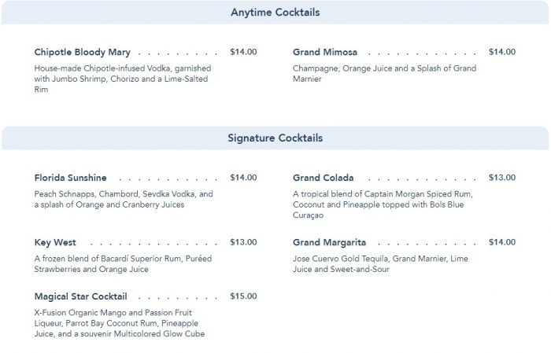
Task: Open the Grand Colada cocktail title
Action: [324, 178]
